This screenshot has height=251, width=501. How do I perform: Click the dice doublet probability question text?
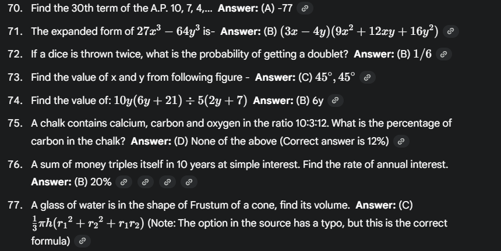tap(190, 54)
